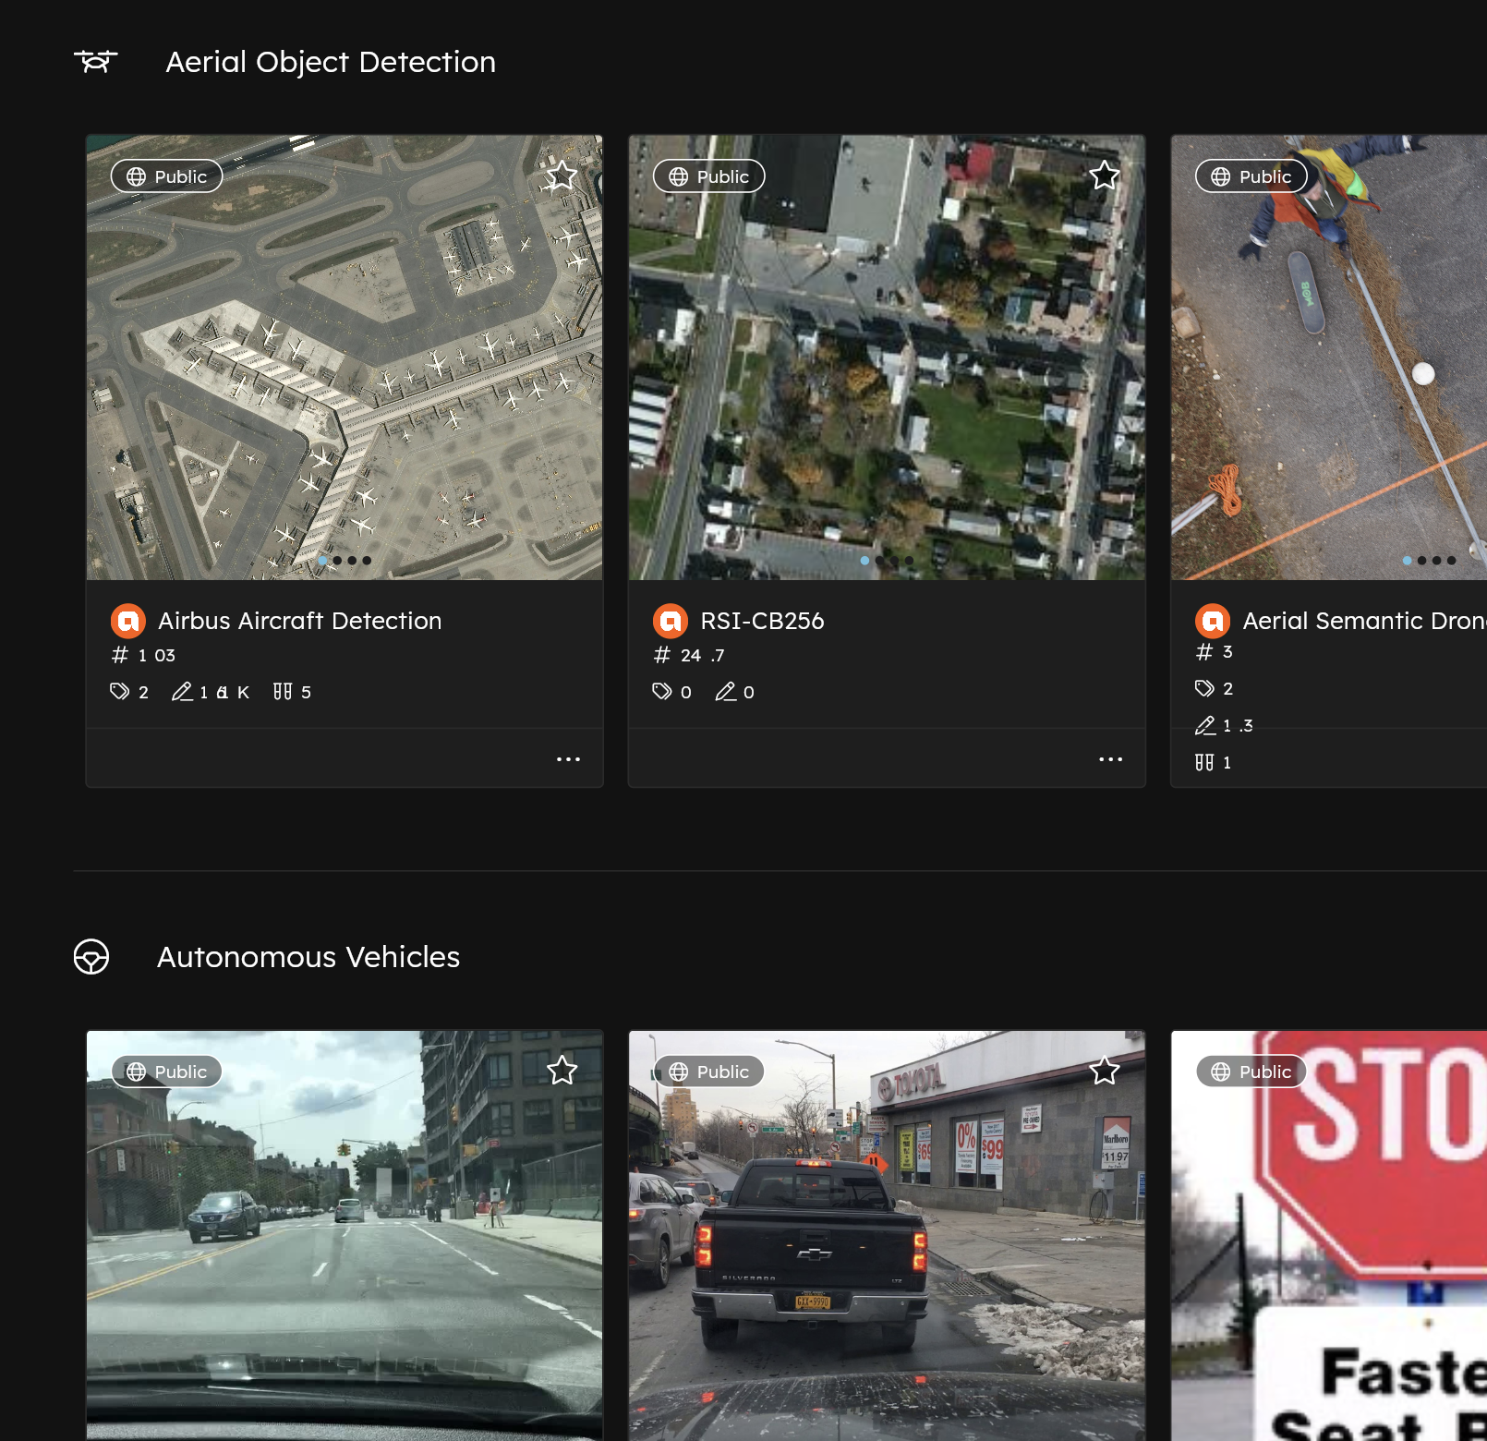Open the overflow menu on RSI-CB256 card

pyautogui.click(x=1111, y=758)
